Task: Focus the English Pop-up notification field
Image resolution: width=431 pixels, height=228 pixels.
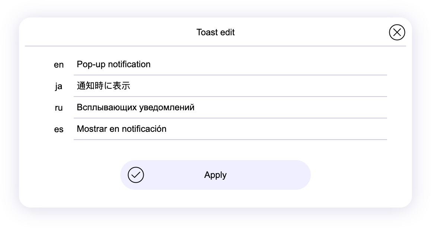Action: tap(230, 65)
